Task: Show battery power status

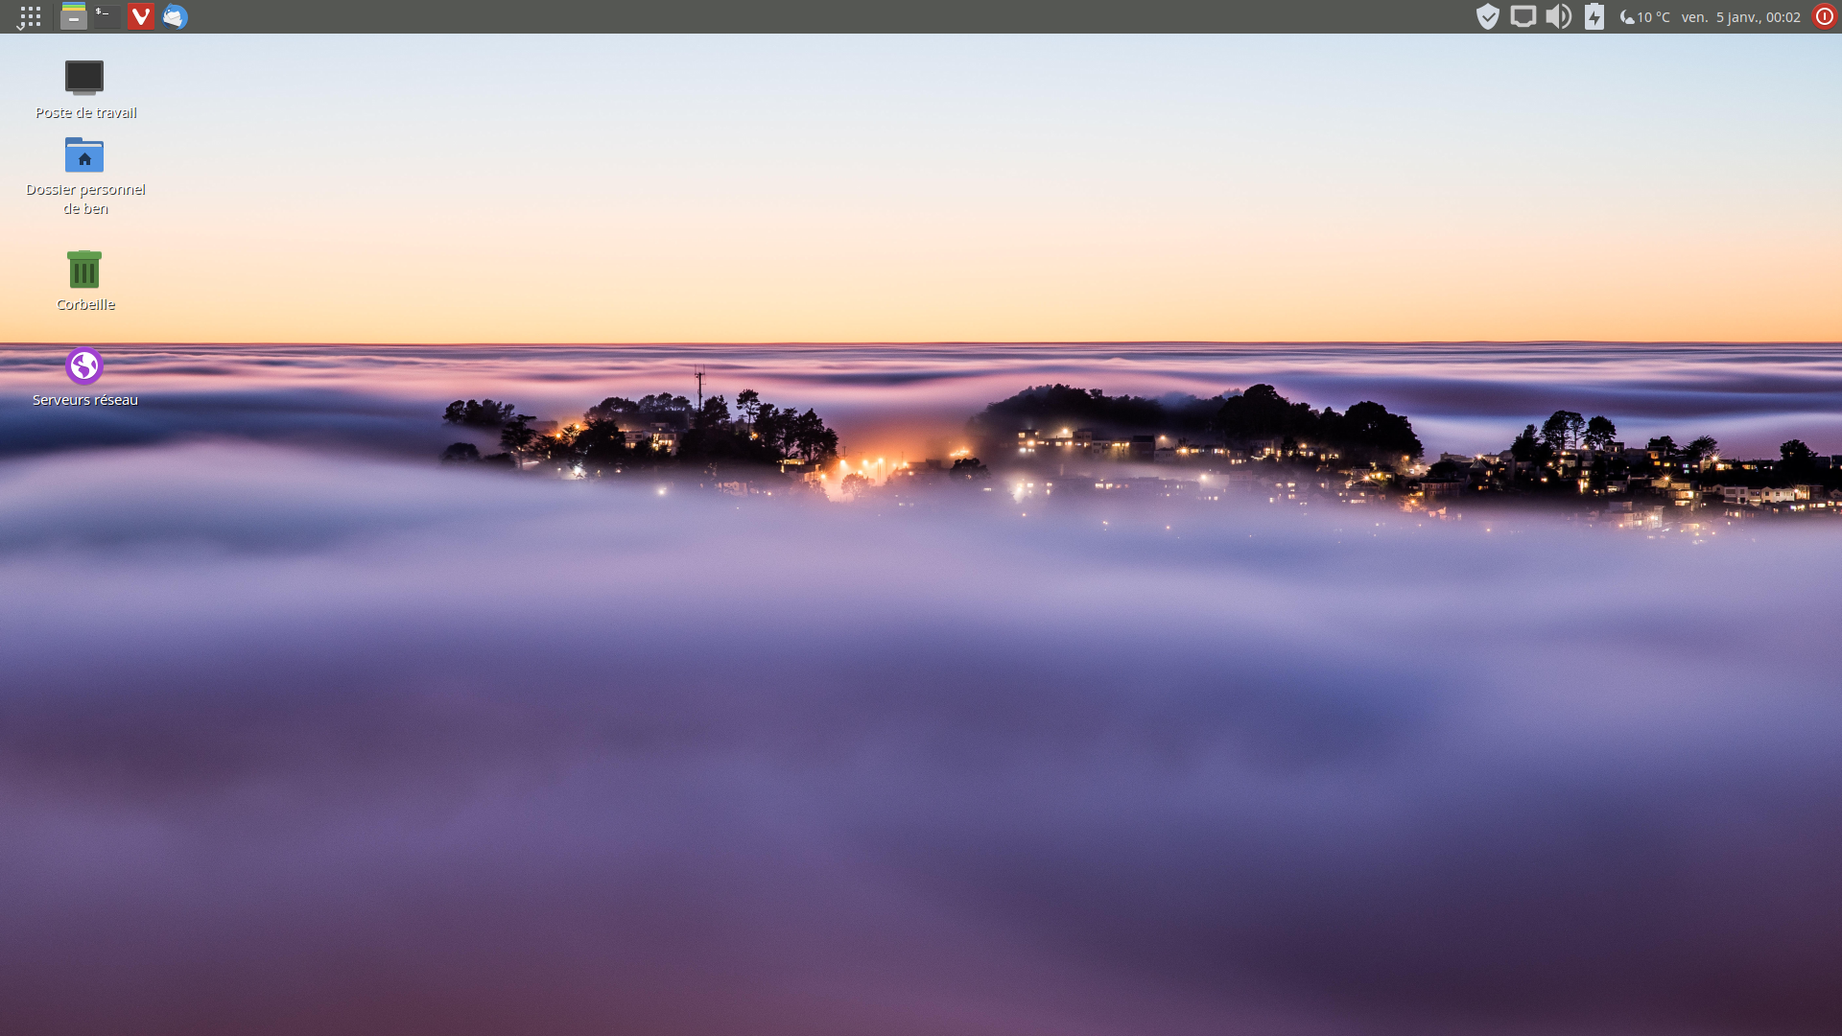Action: tap(1594, 16)
